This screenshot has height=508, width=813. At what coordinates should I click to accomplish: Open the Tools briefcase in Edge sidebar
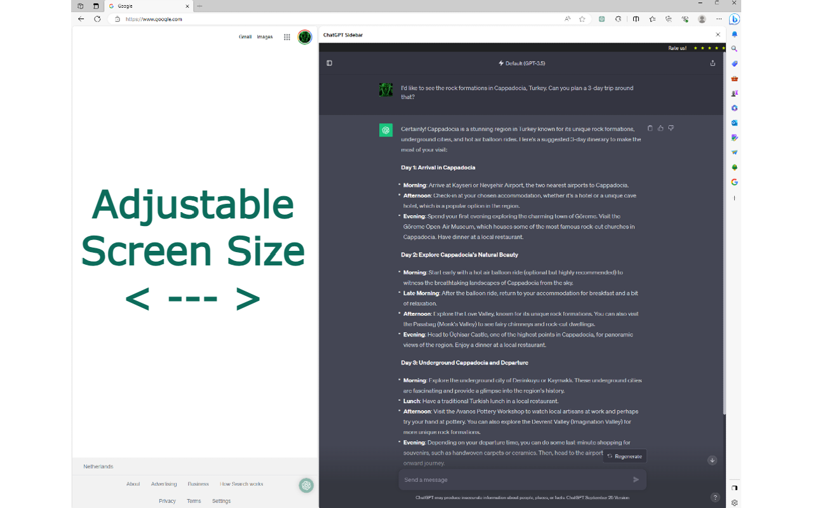(x=734, y=79)
